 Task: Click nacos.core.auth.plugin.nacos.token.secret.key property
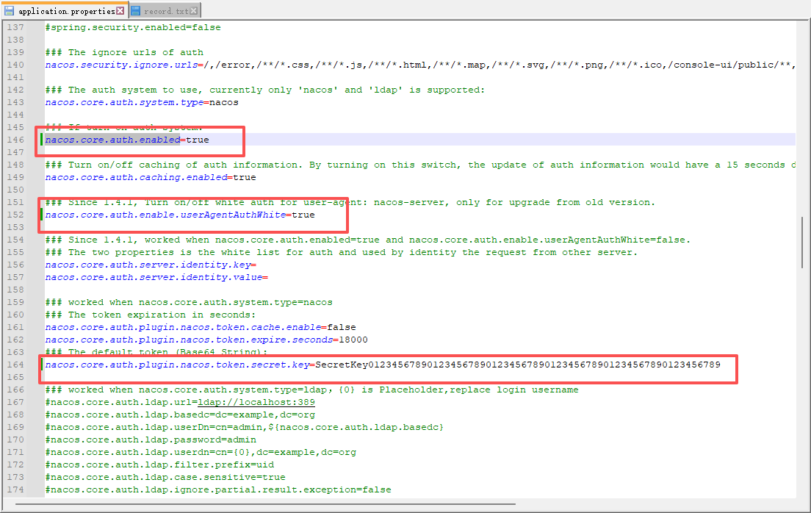coord(178,365)
